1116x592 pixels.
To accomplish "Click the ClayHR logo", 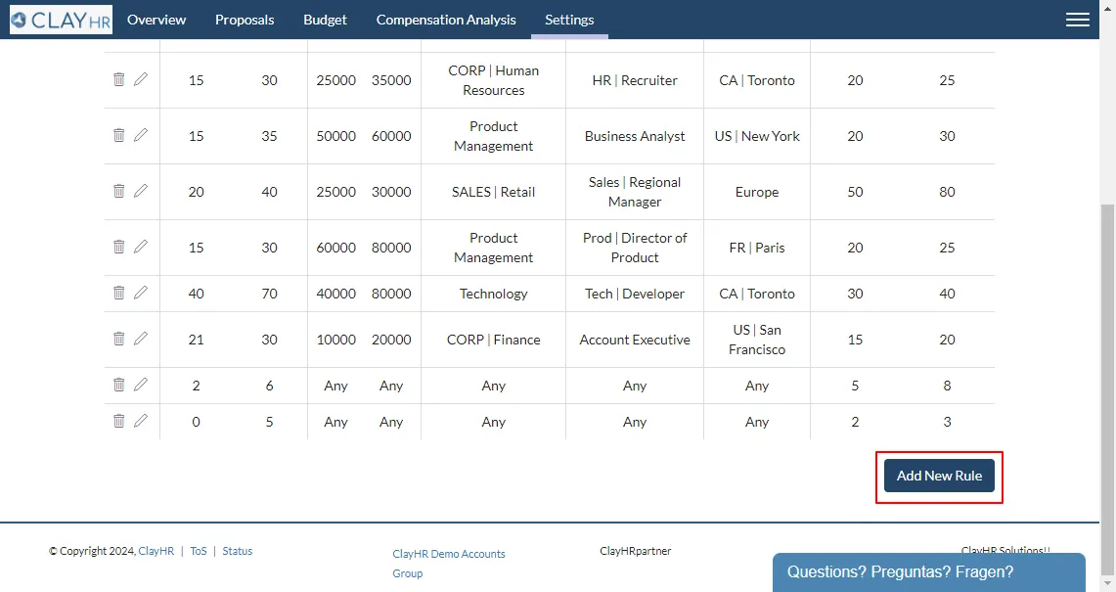I will point(62,20).
